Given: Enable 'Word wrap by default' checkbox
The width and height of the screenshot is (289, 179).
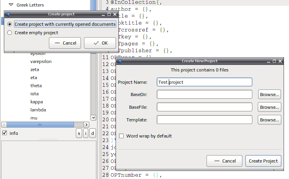Looking at the screenshot, I should (121, 136).
